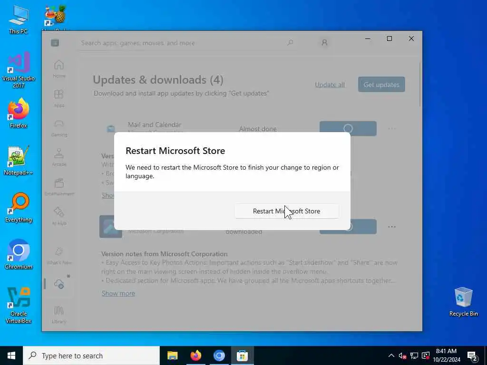Click the taskbar search box
The image size is (487, 365).
[x=91, y=355]
